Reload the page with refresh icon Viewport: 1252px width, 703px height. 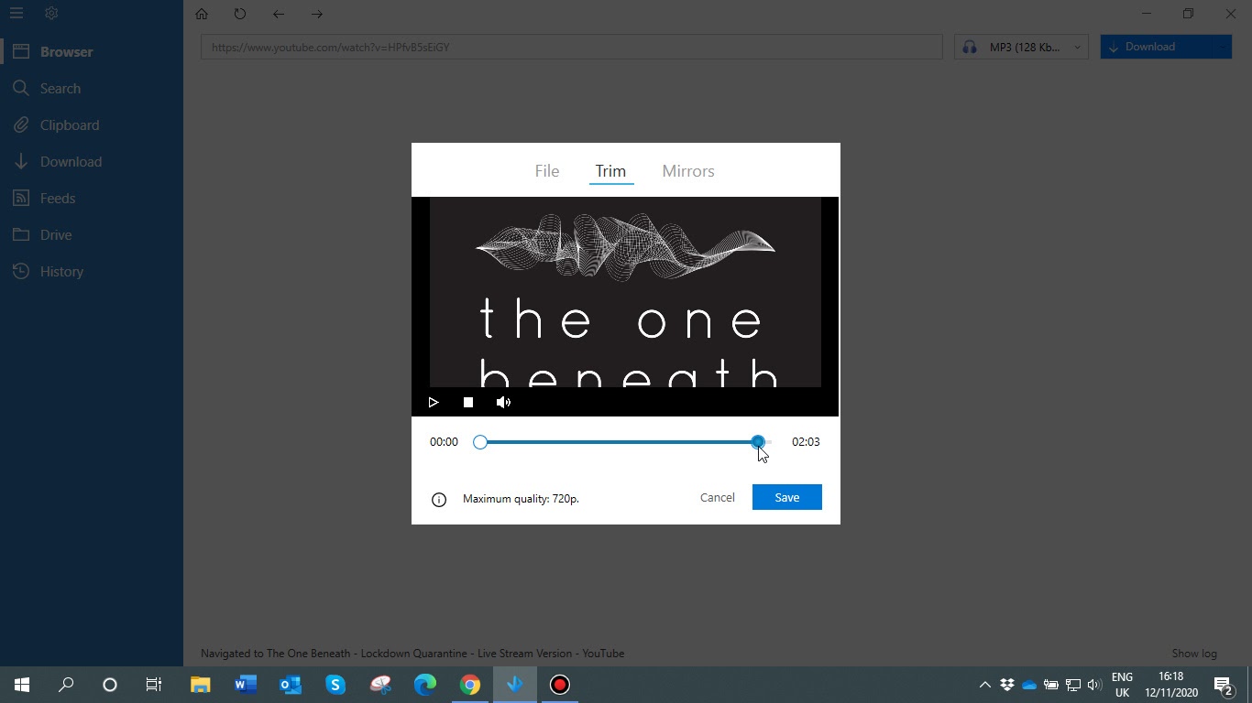[240, 14]
